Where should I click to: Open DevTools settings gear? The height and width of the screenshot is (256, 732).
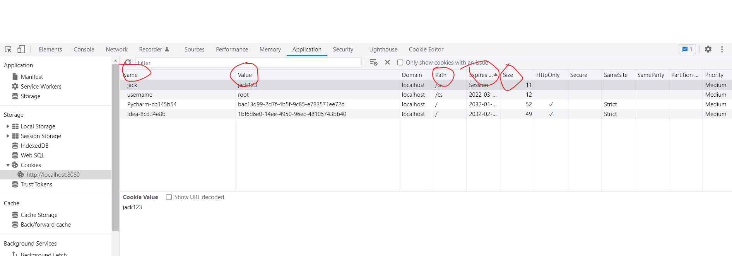(x=708, y=49)
